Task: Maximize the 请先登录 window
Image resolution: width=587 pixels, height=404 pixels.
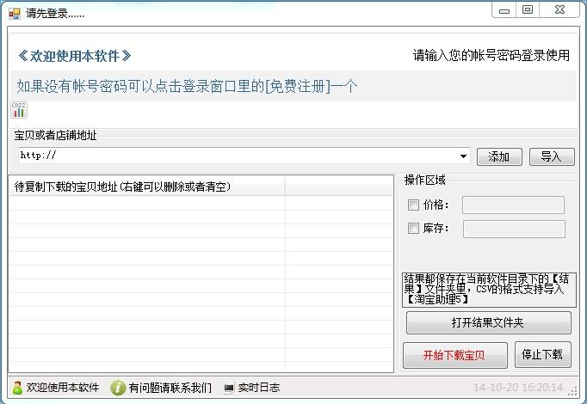Action: click(x=528, y=10)
